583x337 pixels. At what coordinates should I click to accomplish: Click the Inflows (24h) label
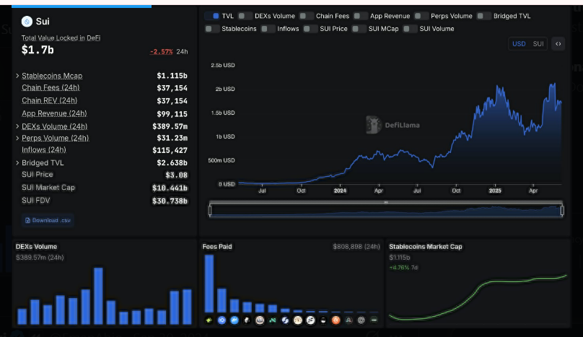click(44, 150)
